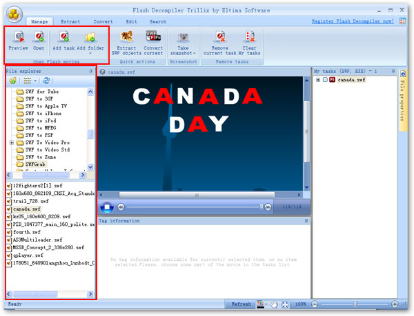Screen dimensions: 414x316
Task: Select the SWF to Apple TV folder
Action: click(46, 106)
